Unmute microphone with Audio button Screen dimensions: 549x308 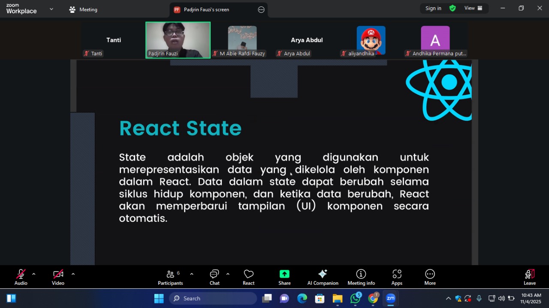pos(21,277)
